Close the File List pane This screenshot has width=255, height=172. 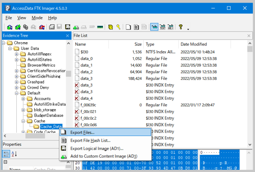pos(249,36)
